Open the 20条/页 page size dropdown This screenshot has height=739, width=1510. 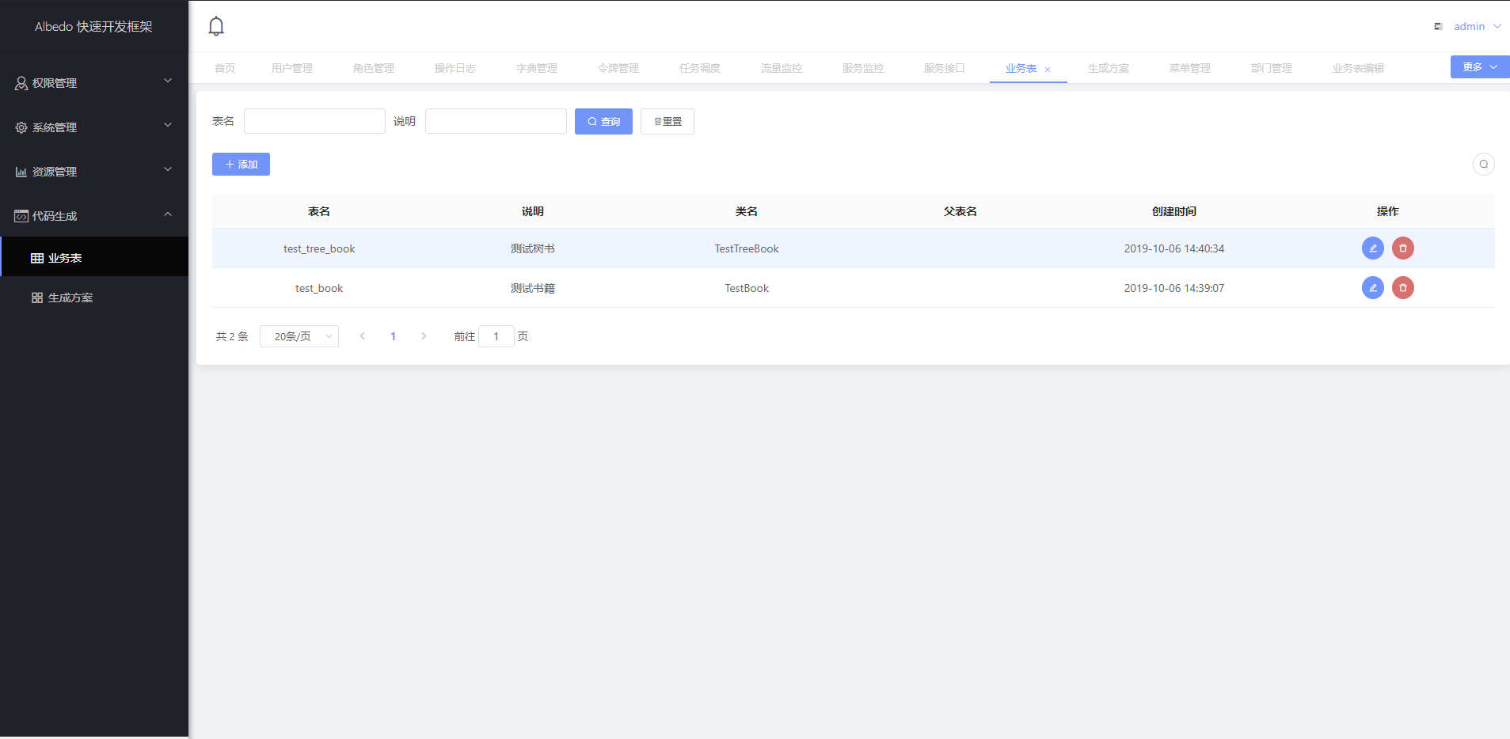[299, 336]
